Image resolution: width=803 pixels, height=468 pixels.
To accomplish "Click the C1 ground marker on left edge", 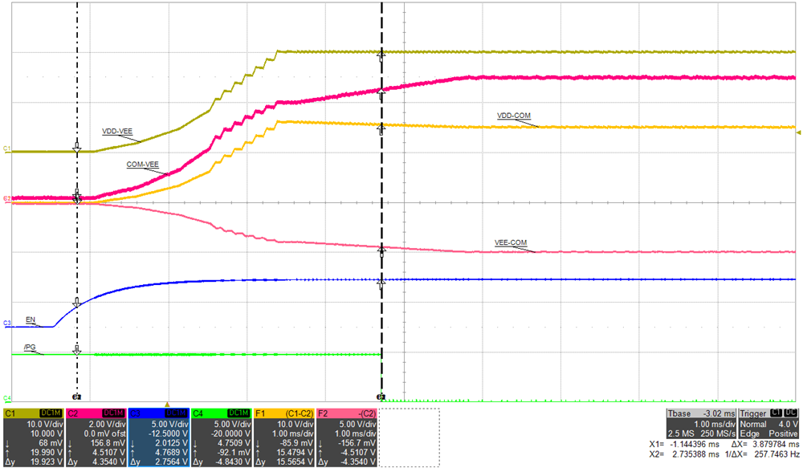I will point(6,150).
